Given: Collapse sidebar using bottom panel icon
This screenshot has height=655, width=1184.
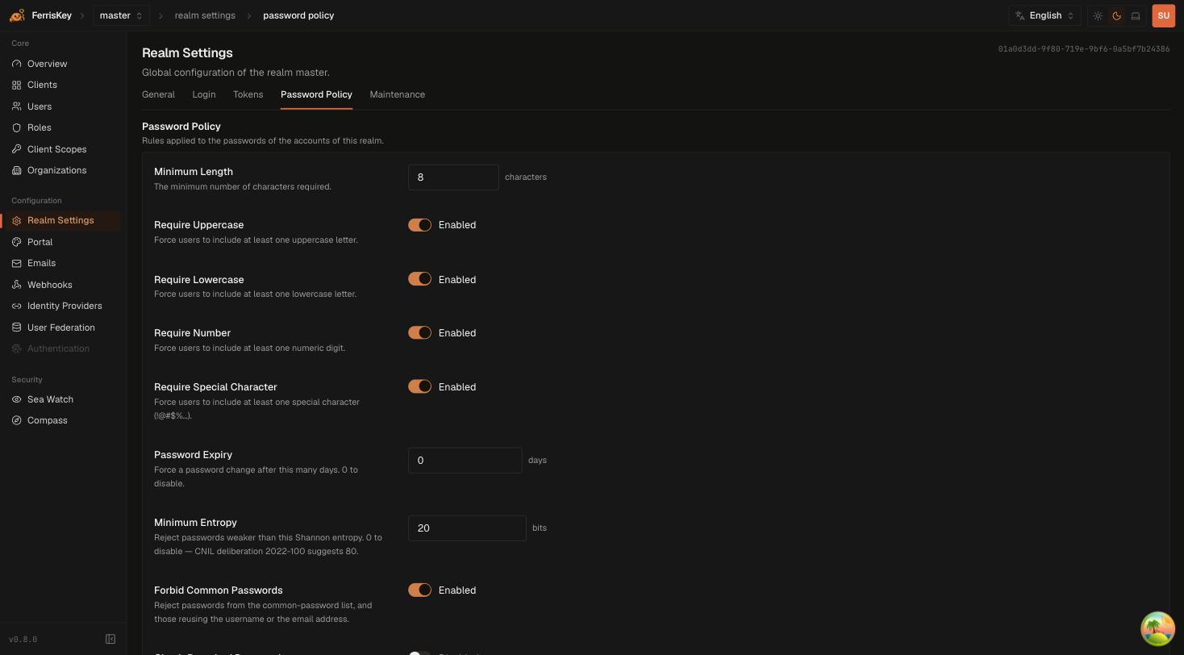Looking at the screenshot, I should 110,639.
